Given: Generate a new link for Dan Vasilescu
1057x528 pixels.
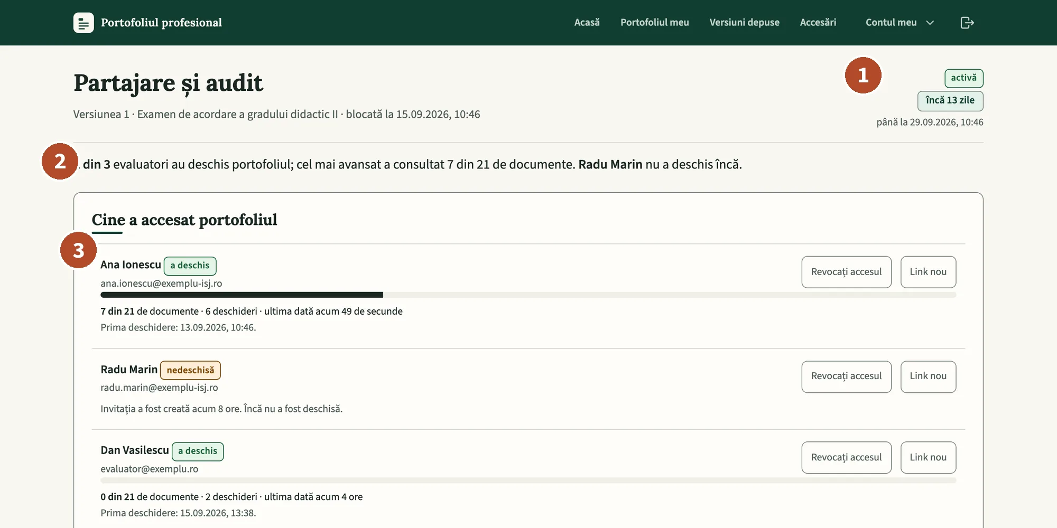Looking at the screenshot, I should [928, 457].
